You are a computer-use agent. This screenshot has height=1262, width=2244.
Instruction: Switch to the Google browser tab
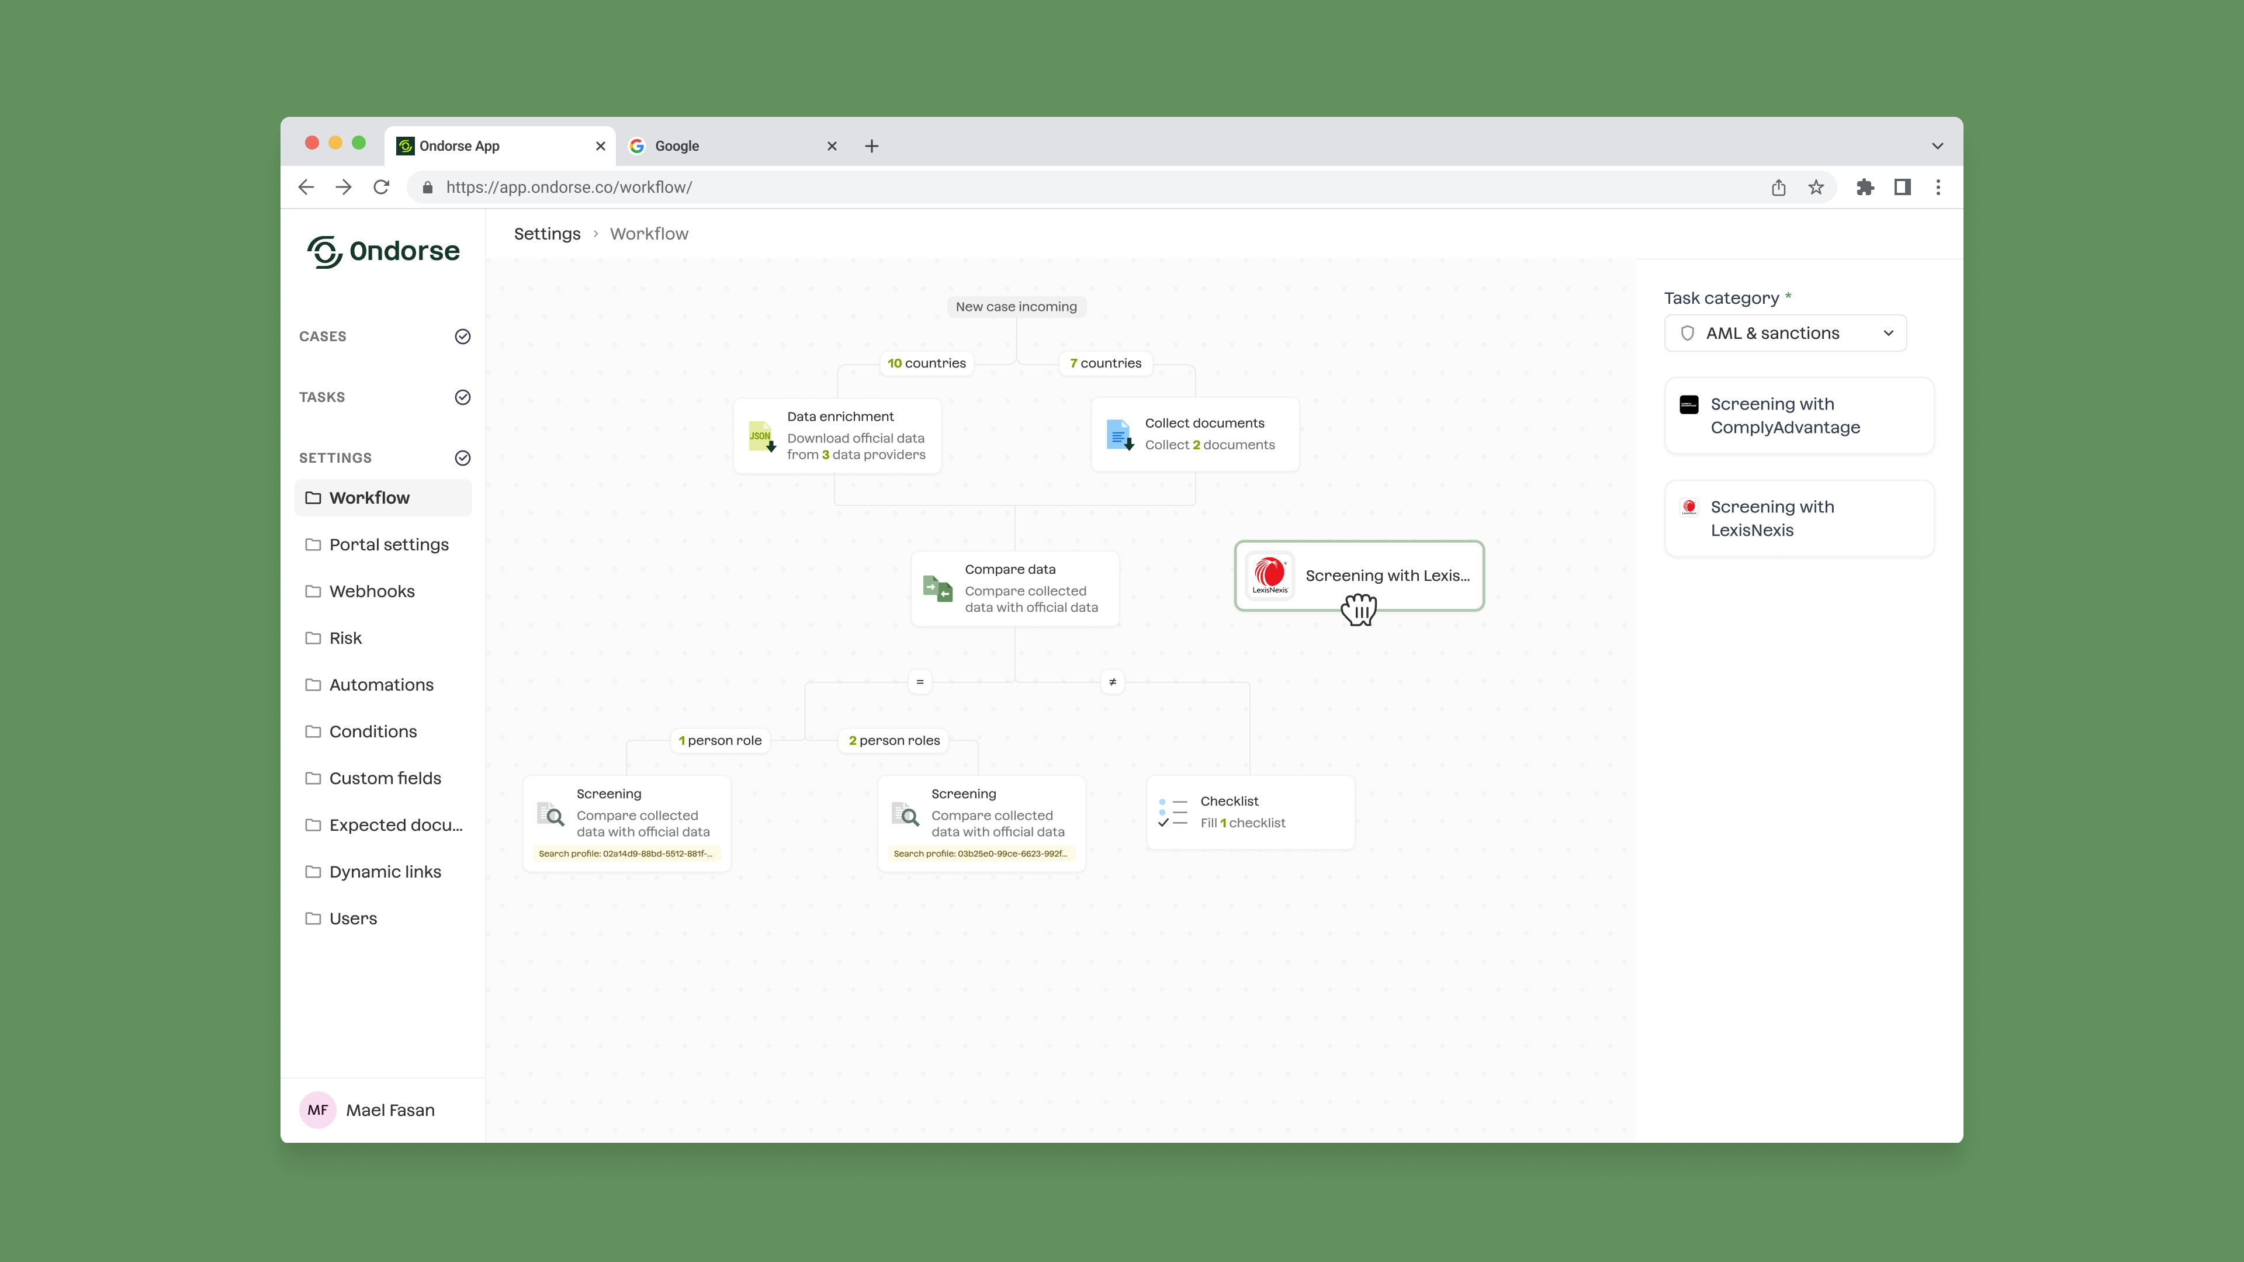(x=732, y=145)
